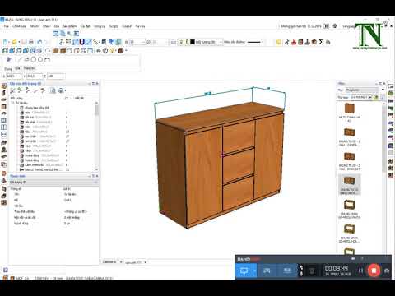Open the menu item just before Scripts
This screenshot has height=296, width=395.
pyautogui.click(x=100, y=26)
